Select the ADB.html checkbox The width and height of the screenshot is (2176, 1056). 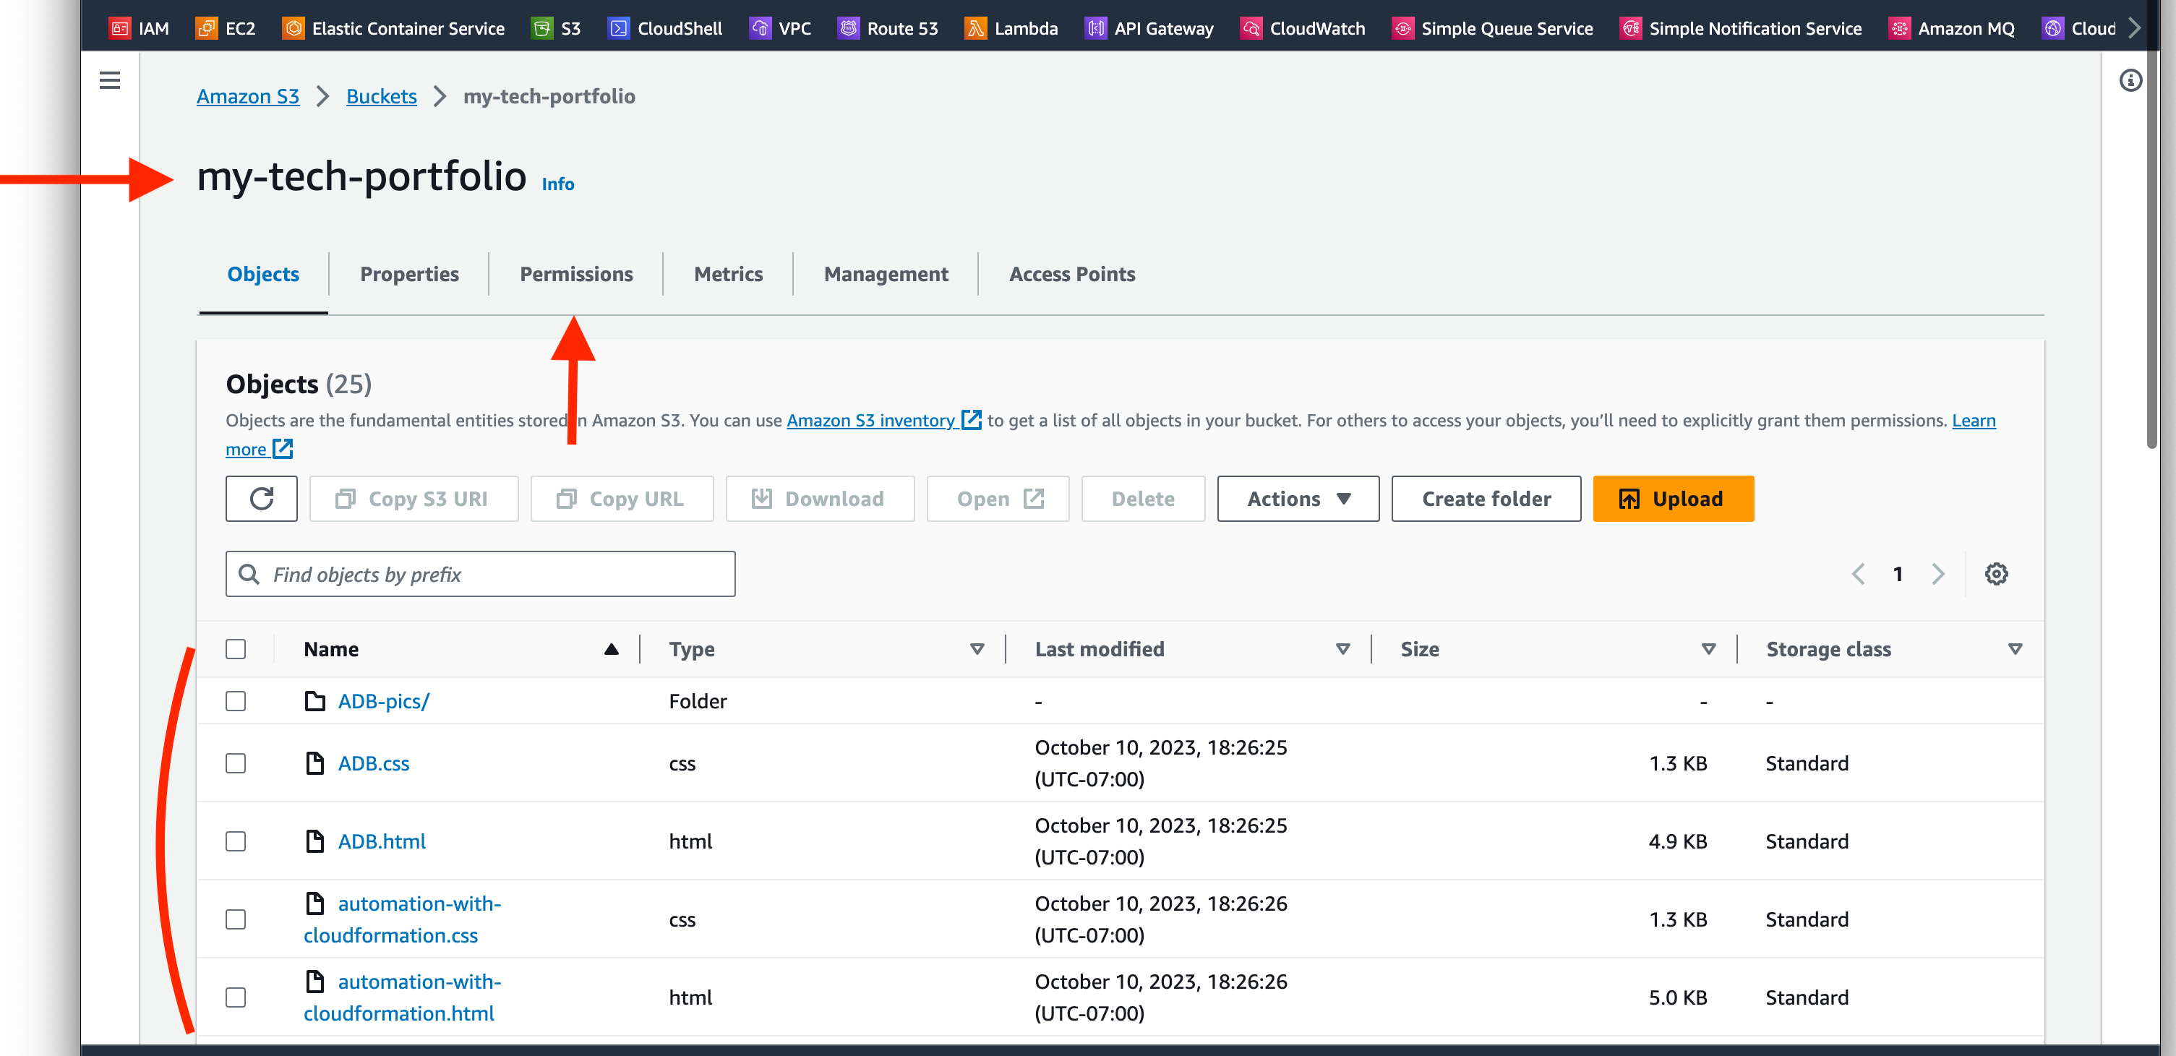tap(236, 841)
